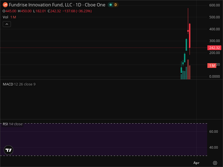Click the tallest red volume bar
Screen dimensions: 223x167
tap(188, 69)
